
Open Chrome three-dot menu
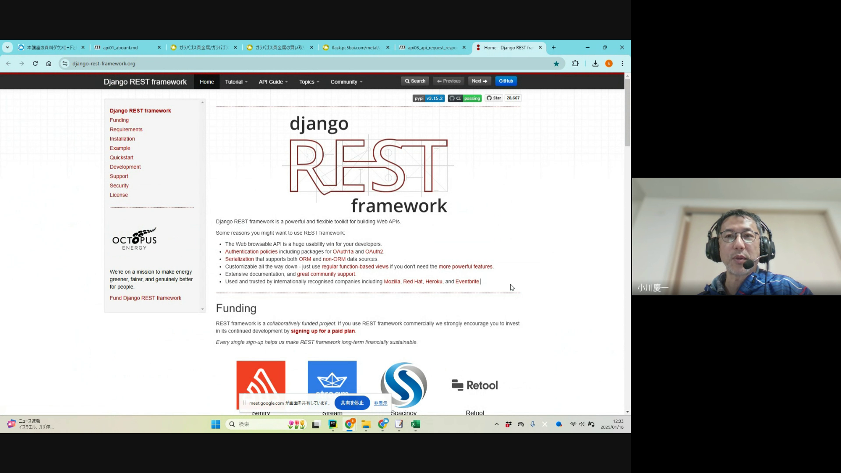pyautogui.click(x=622, y=64)
